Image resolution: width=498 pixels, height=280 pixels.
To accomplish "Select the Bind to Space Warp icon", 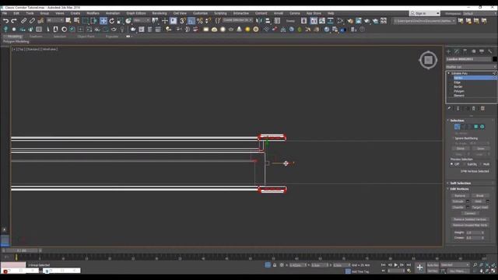I will pyautogui.click(x=40, y=21).
